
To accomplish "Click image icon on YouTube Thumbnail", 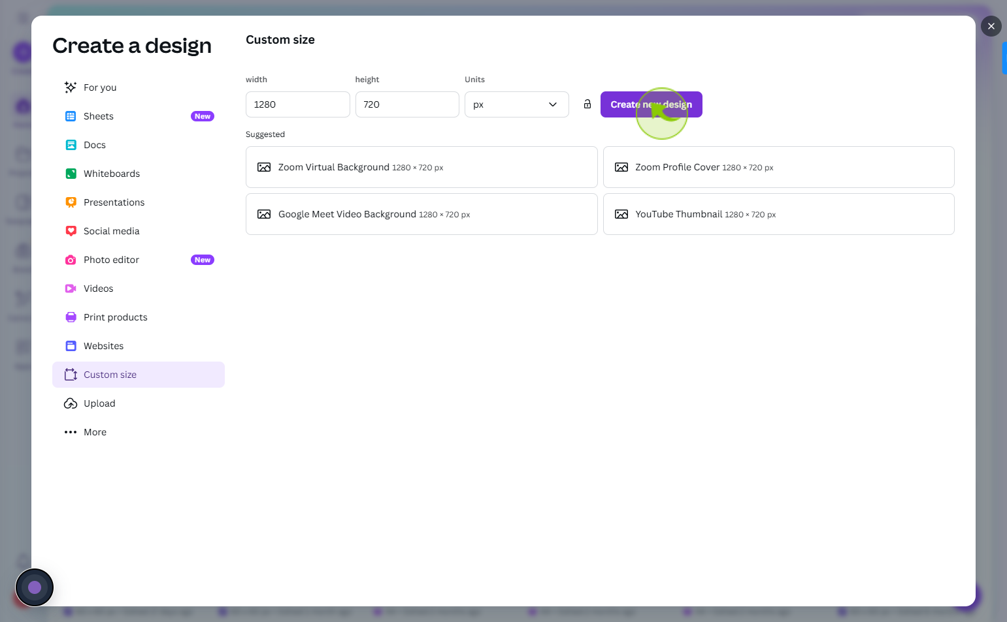I will [621, 214].
